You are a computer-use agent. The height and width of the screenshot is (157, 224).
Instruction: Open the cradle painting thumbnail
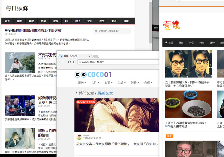pos(20,139)
